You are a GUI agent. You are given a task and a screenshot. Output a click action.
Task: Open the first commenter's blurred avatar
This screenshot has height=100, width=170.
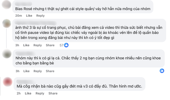7,5
